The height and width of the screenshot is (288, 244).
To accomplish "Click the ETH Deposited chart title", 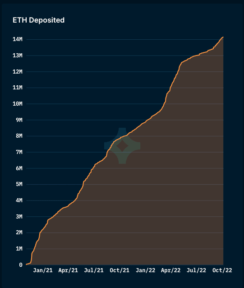I will point(38,20).
